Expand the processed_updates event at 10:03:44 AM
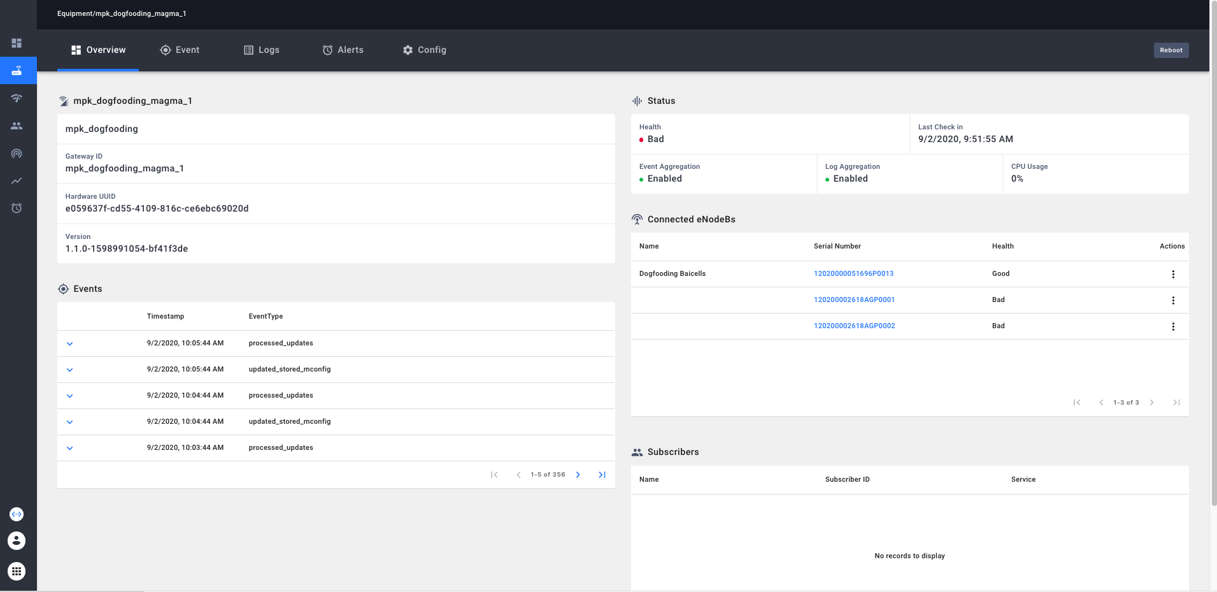 coord(70,448)
